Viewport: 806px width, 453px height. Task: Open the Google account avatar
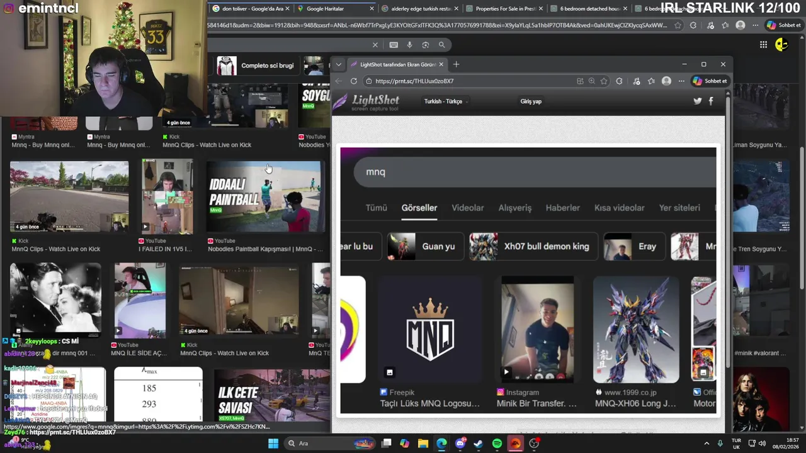[781, 44]
